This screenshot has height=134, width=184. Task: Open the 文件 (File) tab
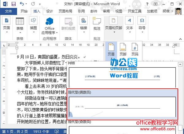[9, 11]
